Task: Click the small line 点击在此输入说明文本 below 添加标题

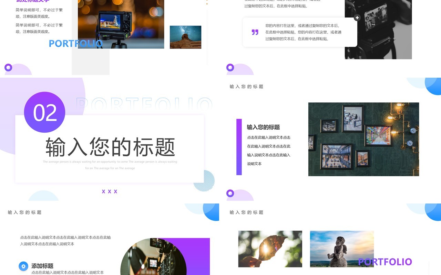Action: tap(68, 273)
